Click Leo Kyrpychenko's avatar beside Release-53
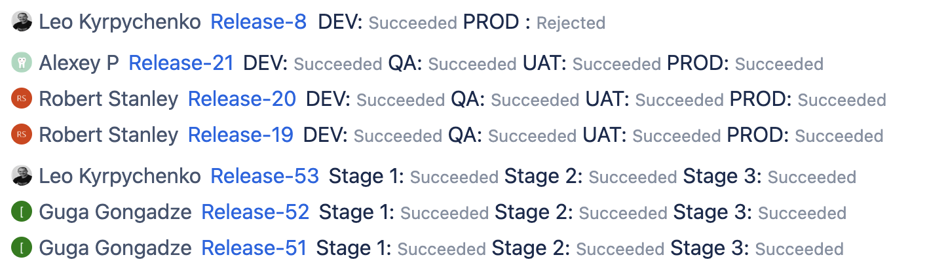The height and width of the screenshot is (272, 929). click(22, 176)
